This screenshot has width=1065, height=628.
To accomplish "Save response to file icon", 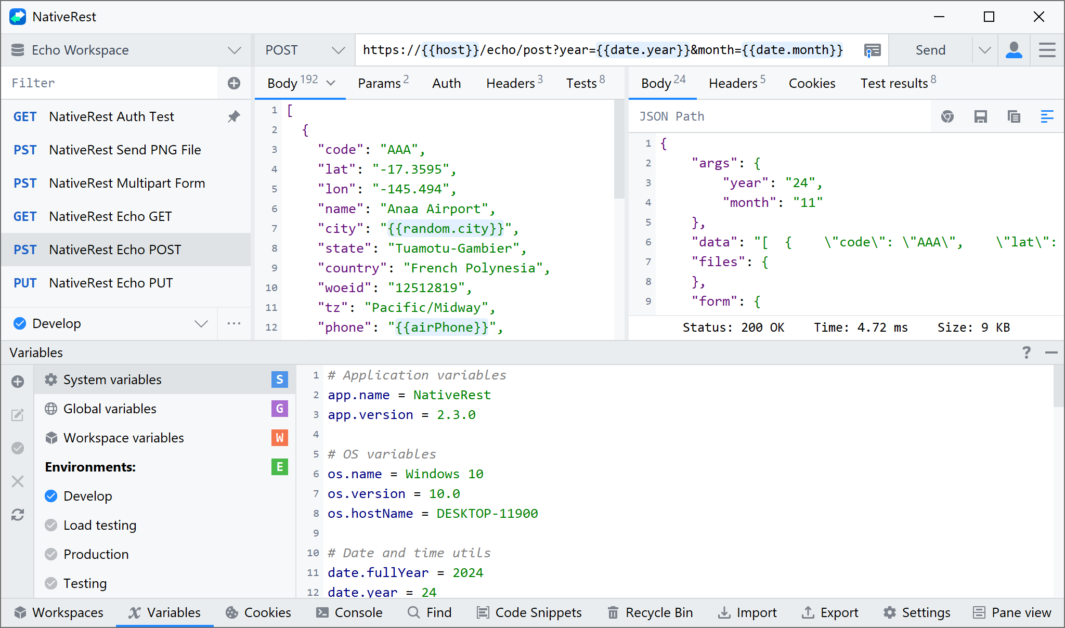I will [980, 116].
